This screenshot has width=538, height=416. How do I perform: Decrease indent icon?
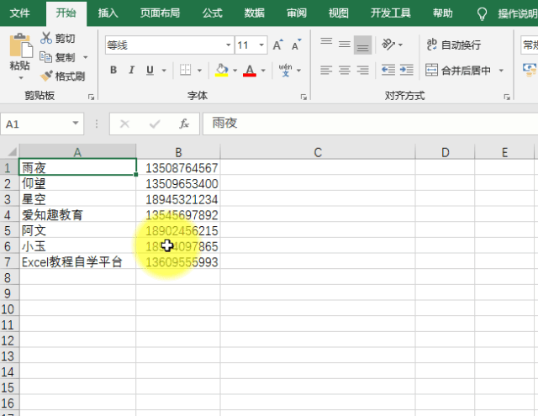point(388,71)
